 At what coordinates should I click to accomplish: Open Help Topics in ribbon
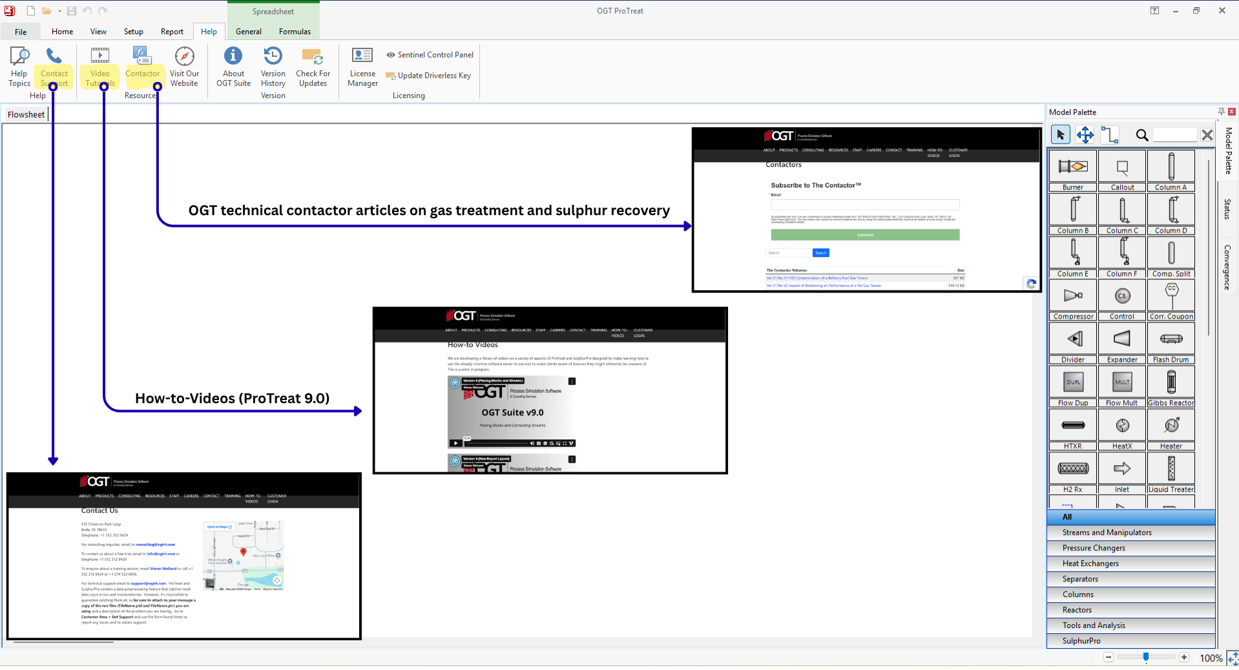click(19, 67)
